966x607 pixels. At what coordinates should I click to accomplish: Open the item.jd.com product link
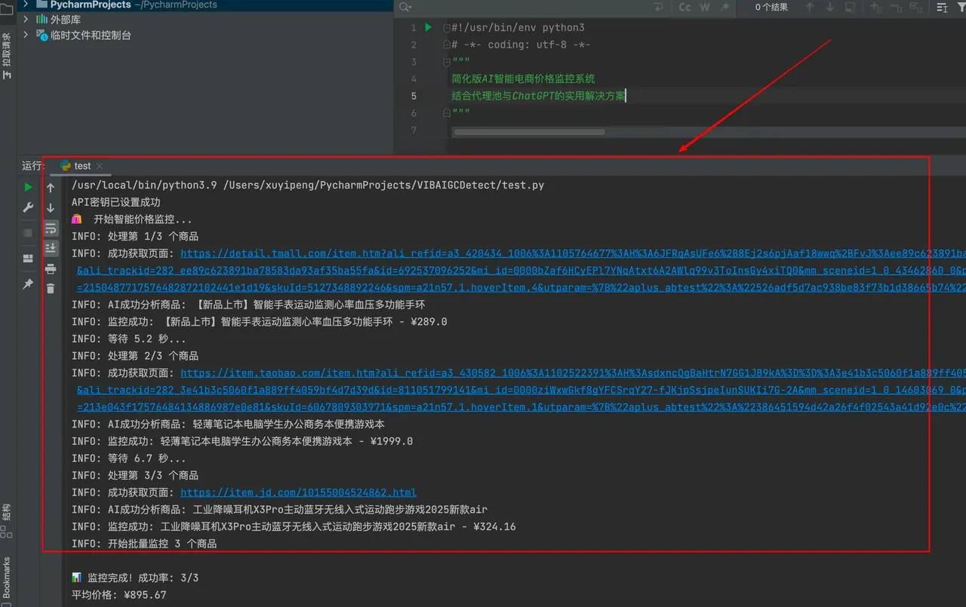(x=298, y=492)
